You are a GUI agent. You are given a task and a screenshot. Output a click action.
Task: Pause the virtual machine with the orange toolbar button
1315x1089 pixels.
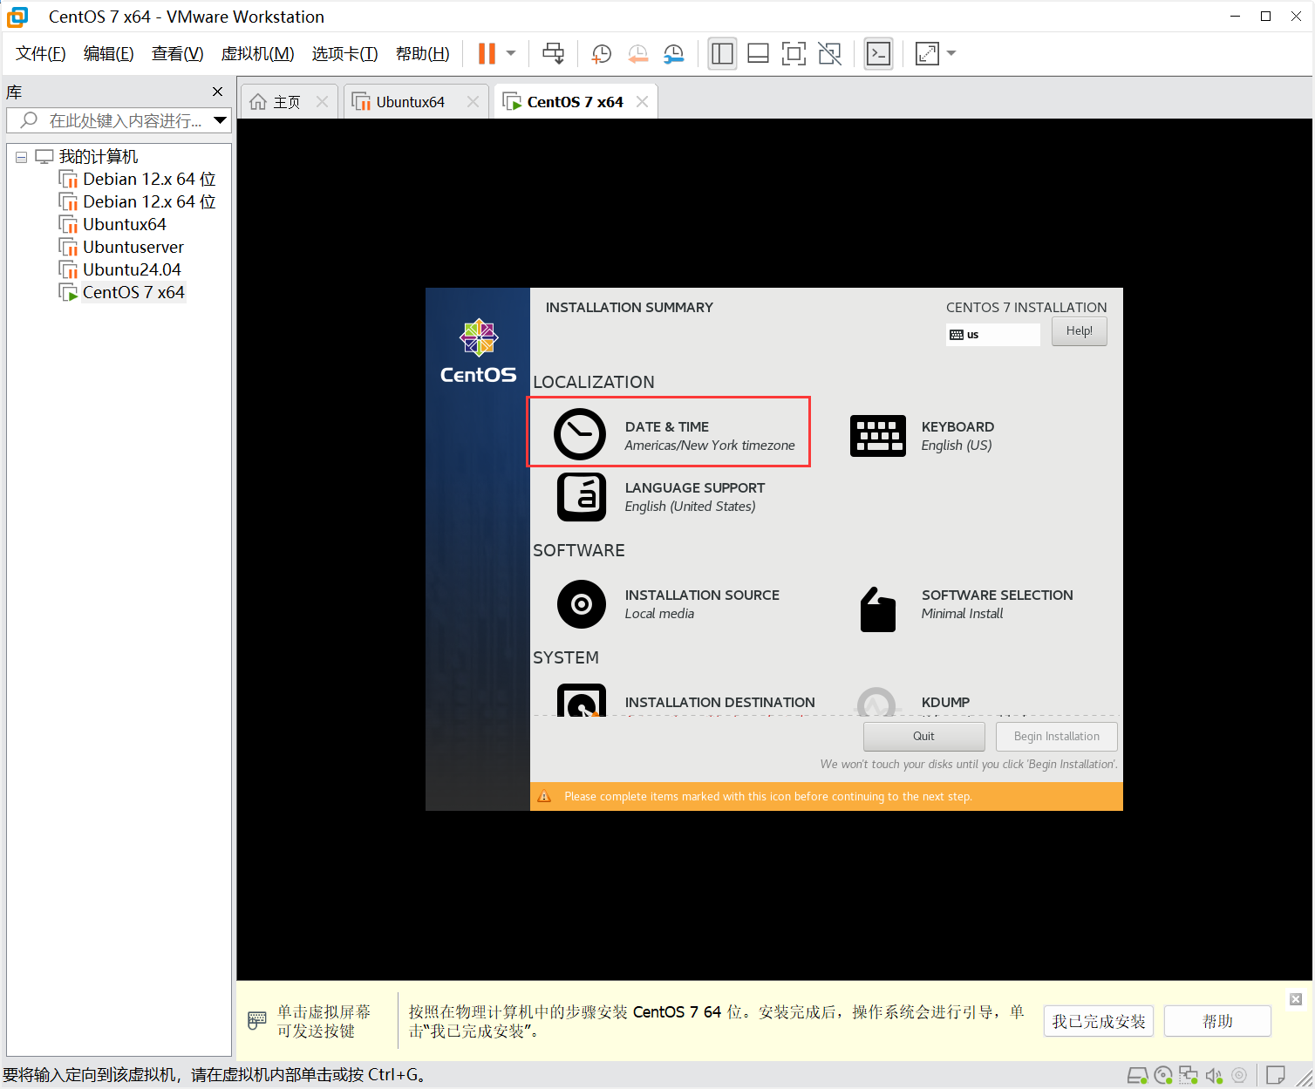point(487,53)
